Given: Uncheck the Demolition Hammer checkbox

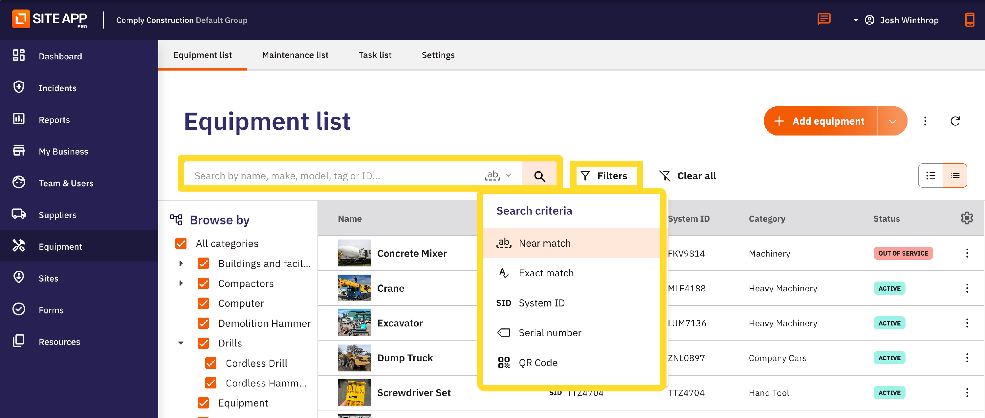Looking at the screenshot, I should [204, 323].
